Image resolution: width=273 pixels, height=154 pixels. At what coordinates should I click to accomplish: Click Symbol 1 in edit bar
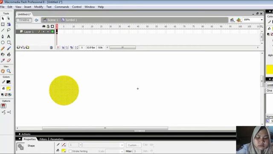[69, 20]
